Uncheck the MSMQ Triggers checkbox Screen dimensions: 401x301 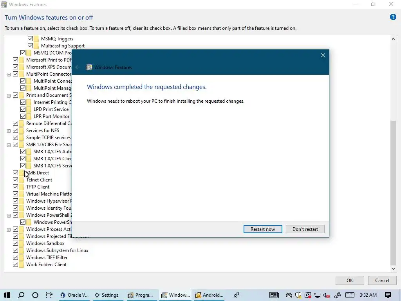pos(30,39)
